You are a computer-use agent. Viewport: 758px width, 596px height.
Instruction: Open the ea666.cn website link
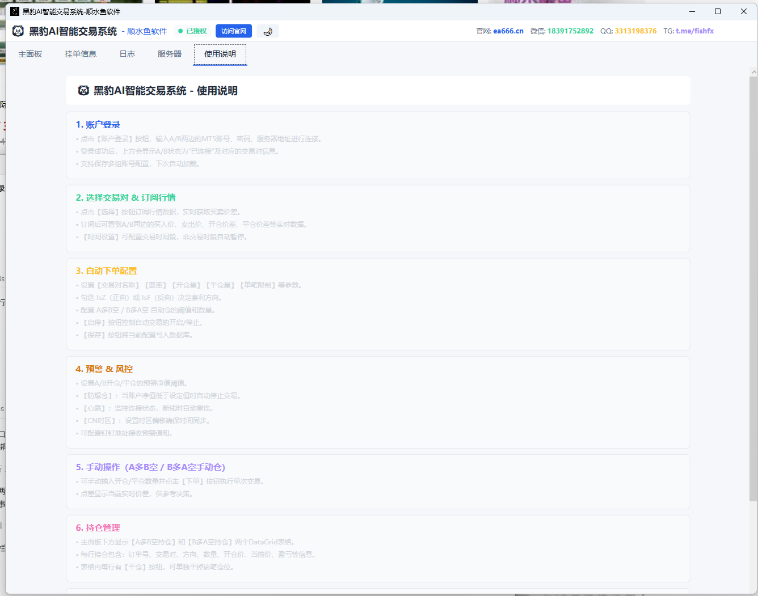pyautogui.click(x=508, y=31)
